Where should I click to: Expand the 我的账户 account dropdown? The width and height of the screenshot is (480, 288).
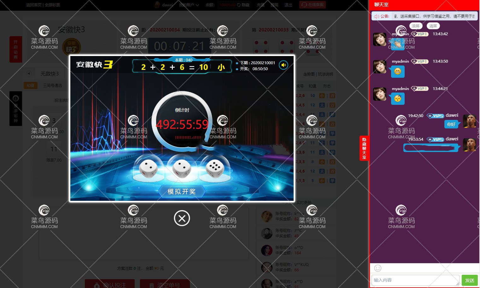(189, 5)
